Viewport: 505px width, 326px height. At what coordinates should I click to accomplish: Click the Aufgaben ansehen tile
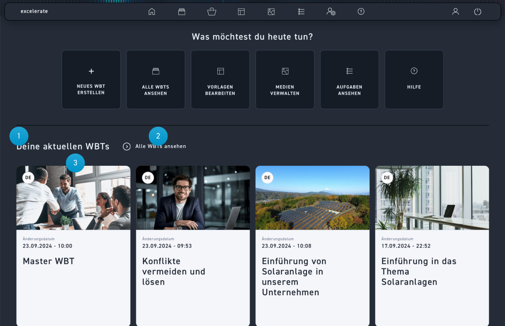[349, 79]
